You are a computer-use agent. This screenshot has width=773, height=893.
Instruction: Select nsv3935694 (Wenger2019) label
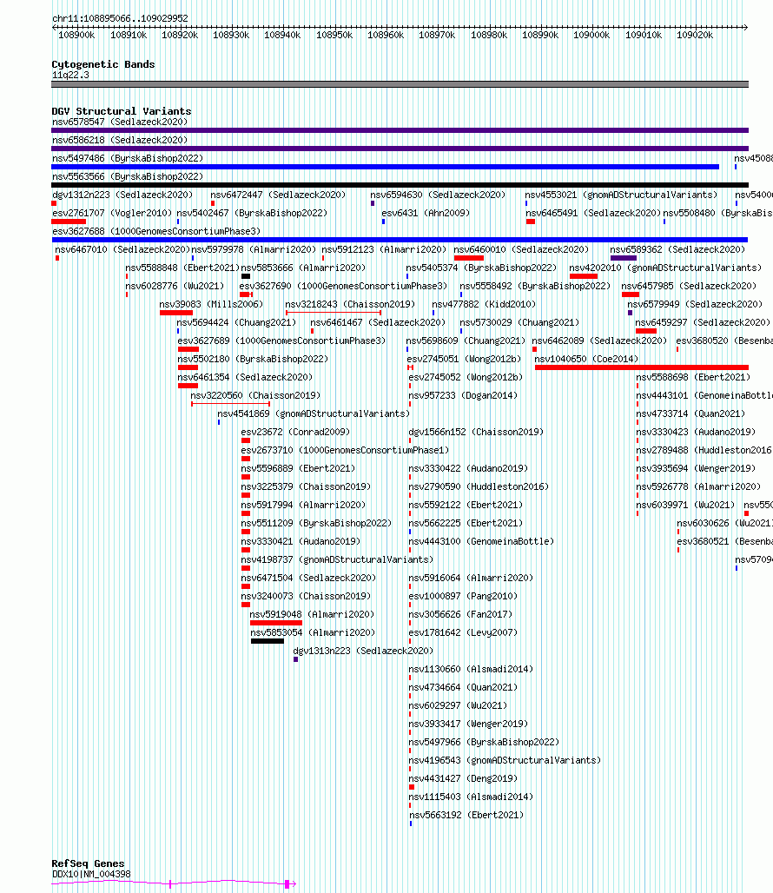[696, 468]
